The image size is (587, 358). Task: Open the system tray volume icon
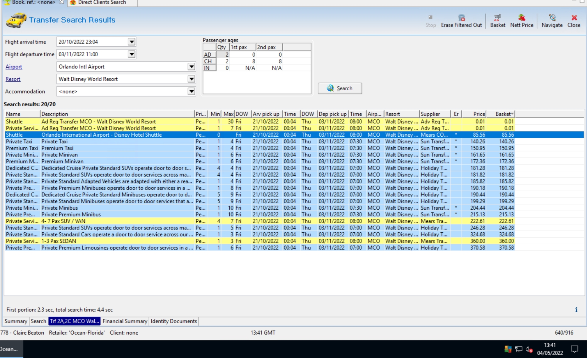(x=529, y=350)
